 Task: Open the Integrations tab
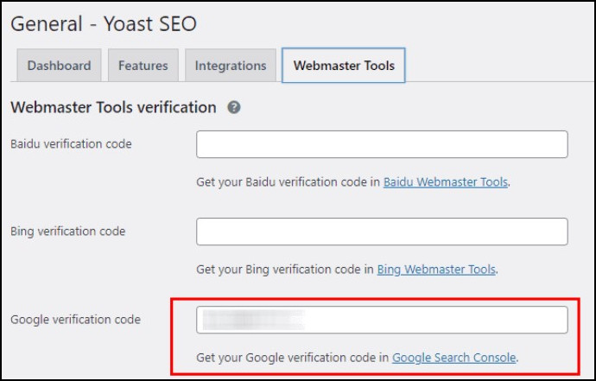pyautogui.click(x=231, y=65)
